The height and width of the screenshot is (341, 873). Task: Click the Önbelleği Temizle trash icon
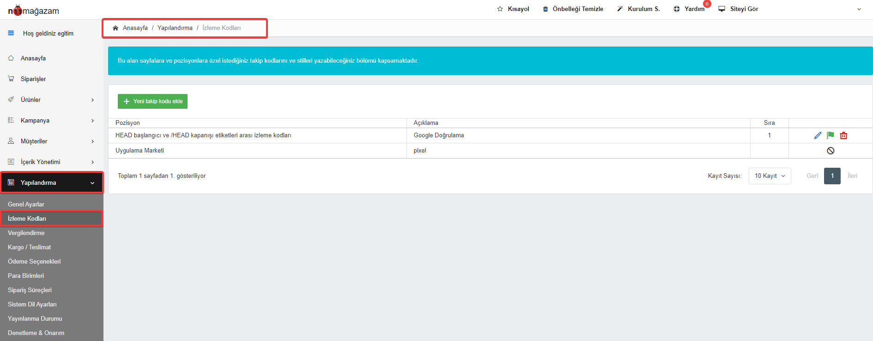tap(546, 9)
